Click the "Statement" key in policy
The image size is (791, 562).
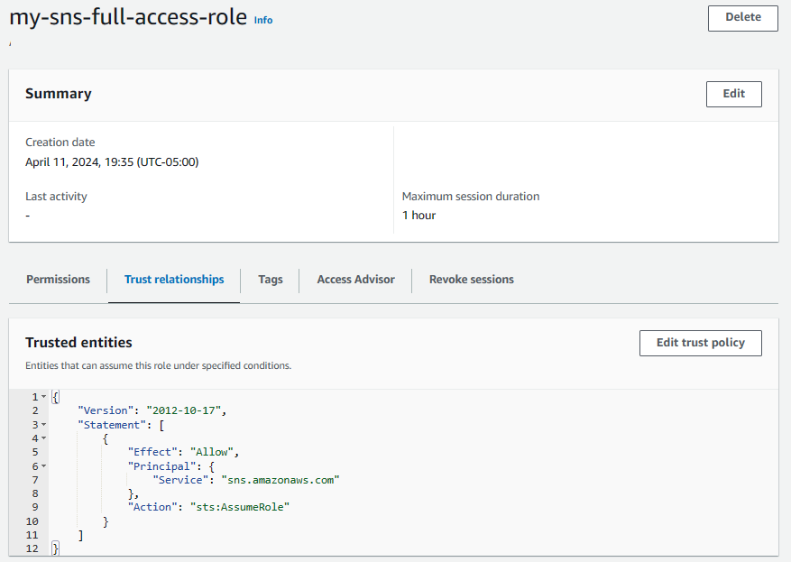click(112, 425)
